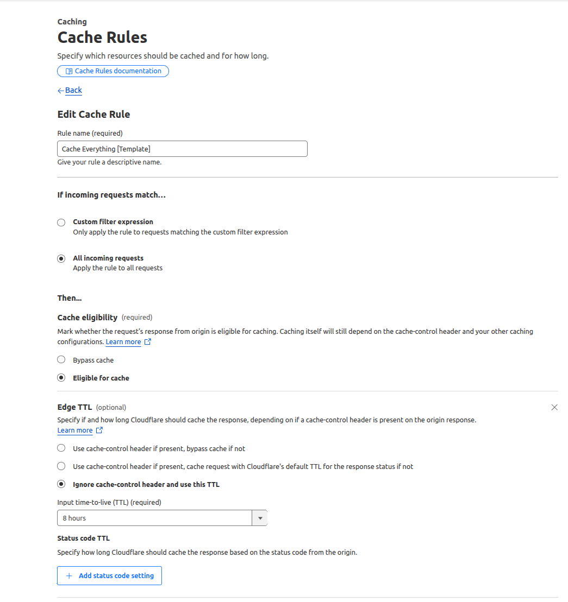Choose cache-control with Cloudflare's default TTL option
Viewport: 568px width, 602px height.
(61, 466)
